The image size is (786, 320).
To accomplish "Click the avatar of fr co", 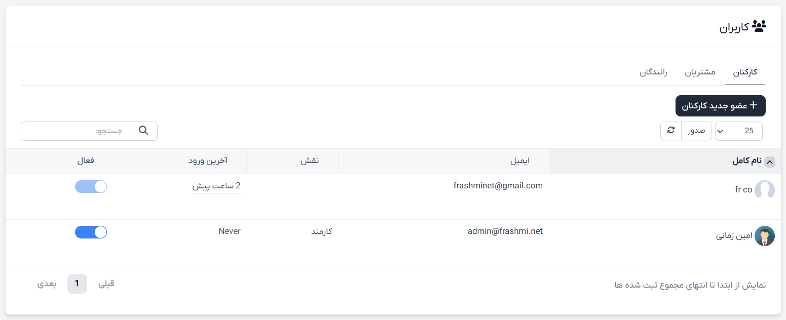I will coord(765,190).
